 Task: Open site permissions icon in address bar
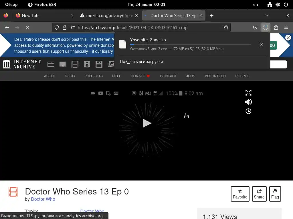click(73, 28)
